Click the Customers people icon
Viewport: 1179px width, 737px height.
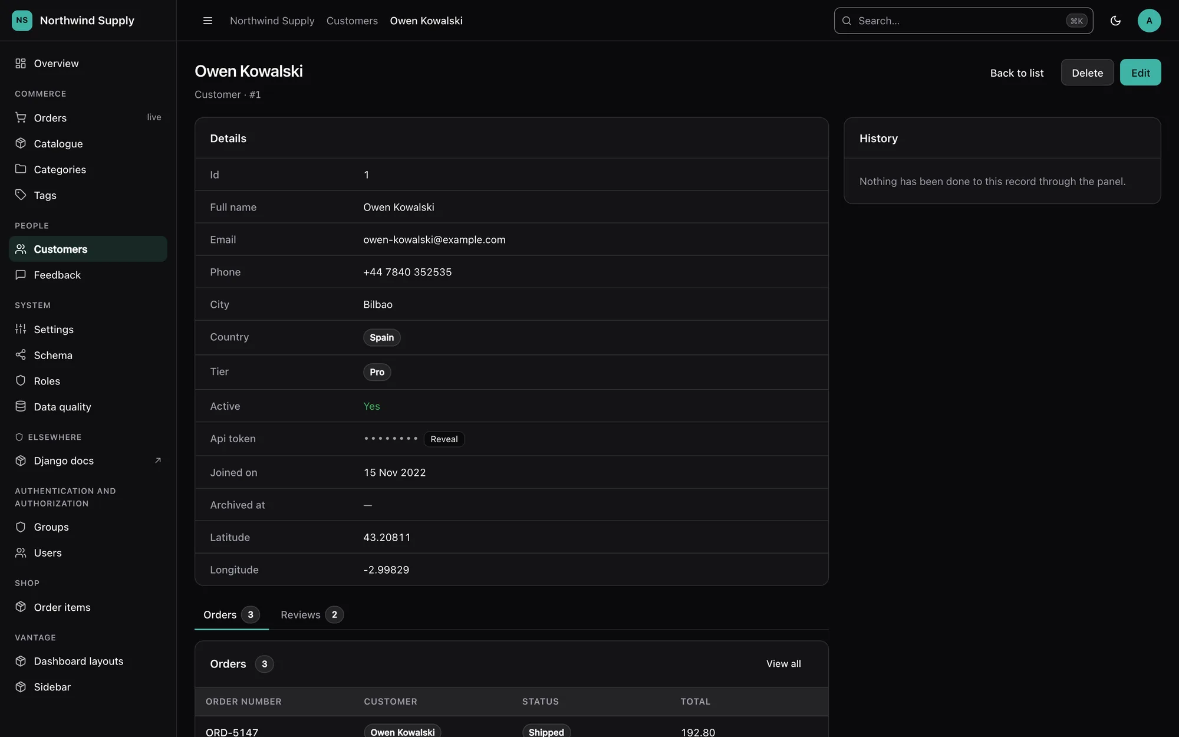(x=21, y=249)
